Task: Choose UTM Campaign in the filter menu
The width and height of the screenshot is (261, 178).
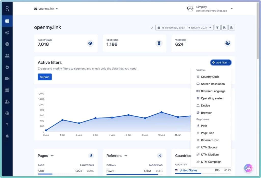Action: click(211, 162)
